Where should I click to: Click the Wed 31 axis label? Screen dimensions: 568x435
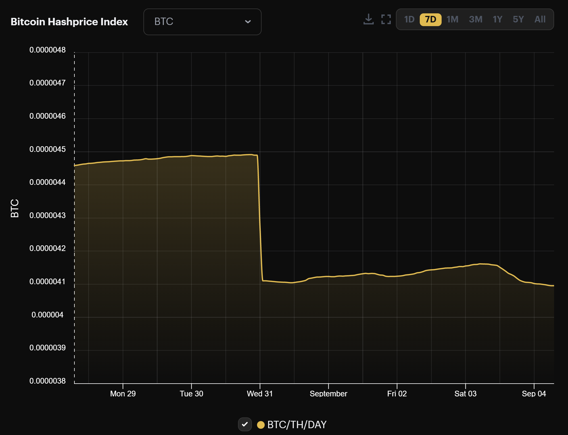click(260, 394)
